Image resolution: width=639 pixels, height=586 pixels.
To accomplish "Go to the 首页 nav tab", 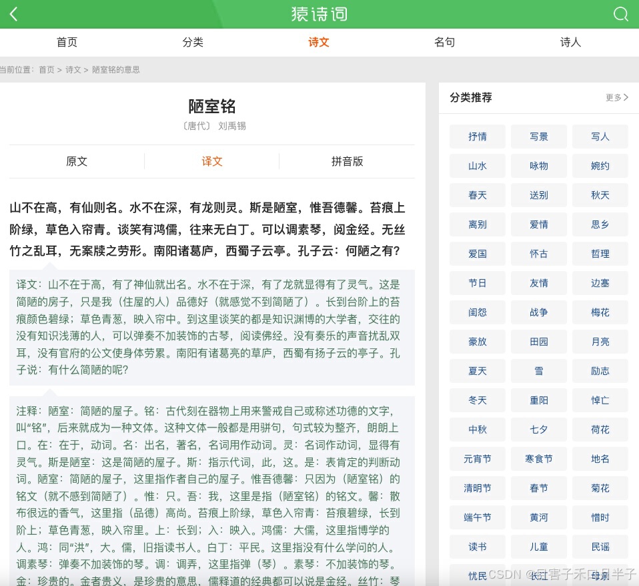I will pyautogui.click(x=67, y=43).
